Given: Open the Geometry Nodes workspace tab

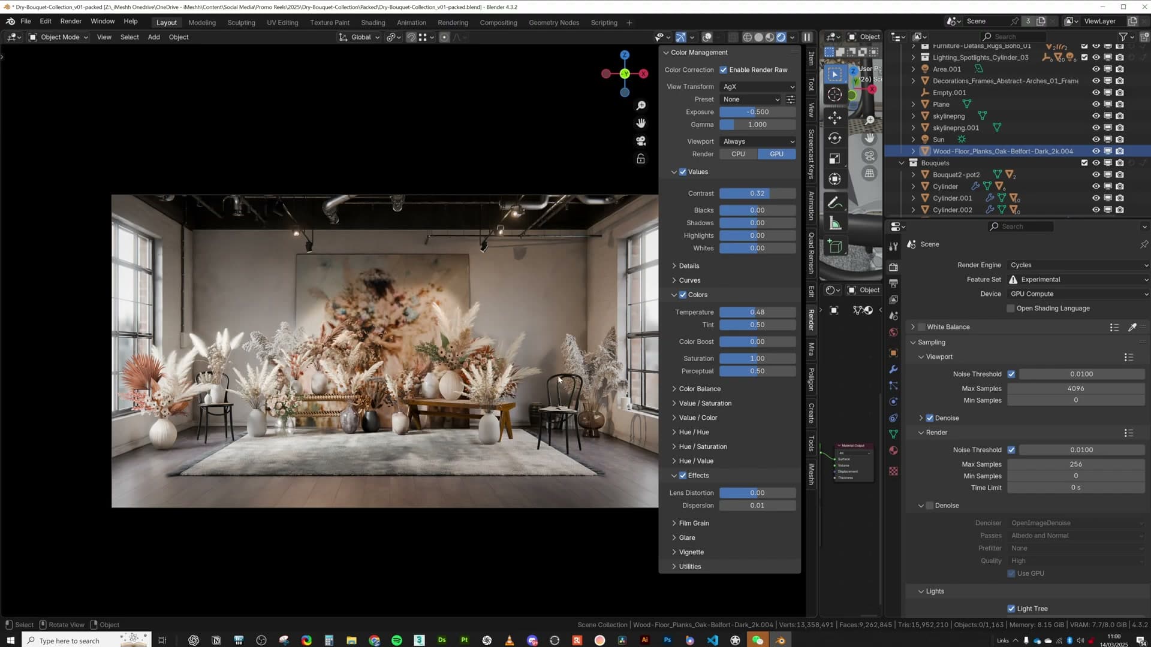Looking at the screenshot, I should tap(554, 23).
